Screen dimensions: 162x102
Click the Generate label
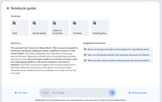[x=16, y=16]
